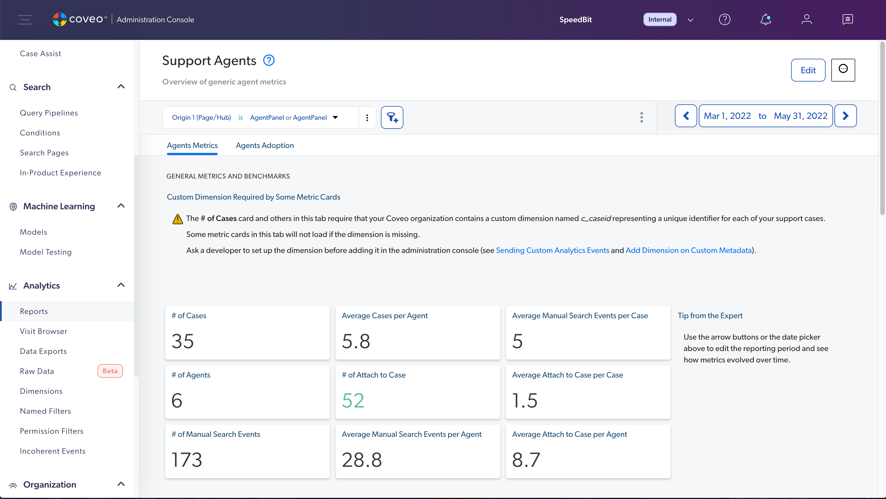This screenshot has height=499, width=886.
Task: Toggle the Internal environment dropdown selector
Action: [691, 19]
